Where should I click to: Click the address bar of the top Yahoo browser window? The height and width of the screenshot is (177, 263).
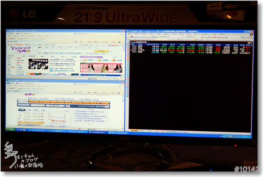(46, 34)
